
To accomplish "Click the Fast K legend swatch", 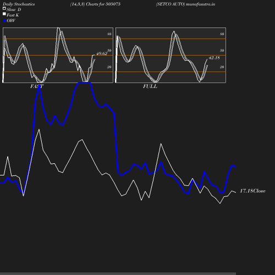I will (4, 14).
